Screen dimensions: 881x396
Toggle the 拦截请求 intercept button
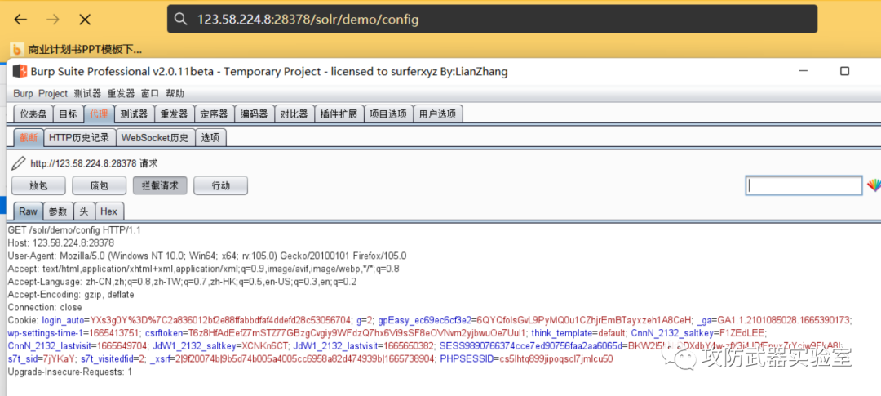160,185
